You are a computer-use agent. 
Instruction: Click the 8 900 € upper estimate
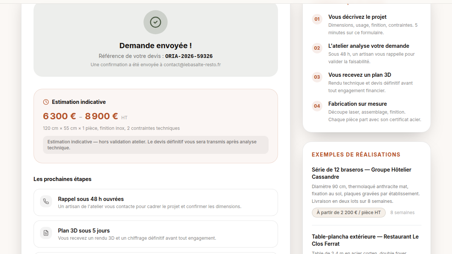tap(102, 116)
